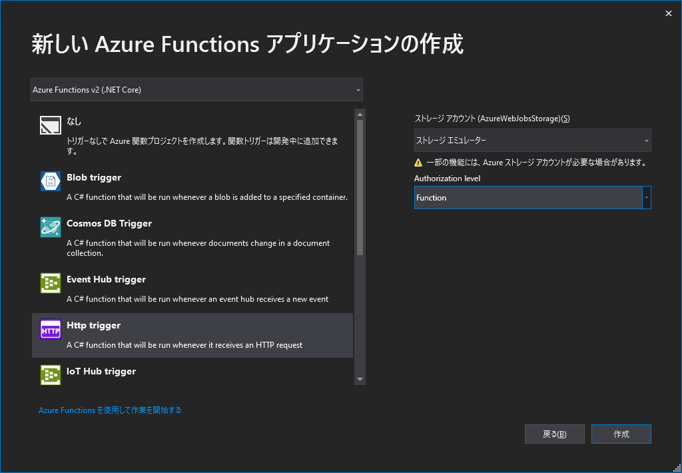Screen dimensions: 682x473
Task: Click the yellow warning icon beside storage message
Action: [418, 163]
